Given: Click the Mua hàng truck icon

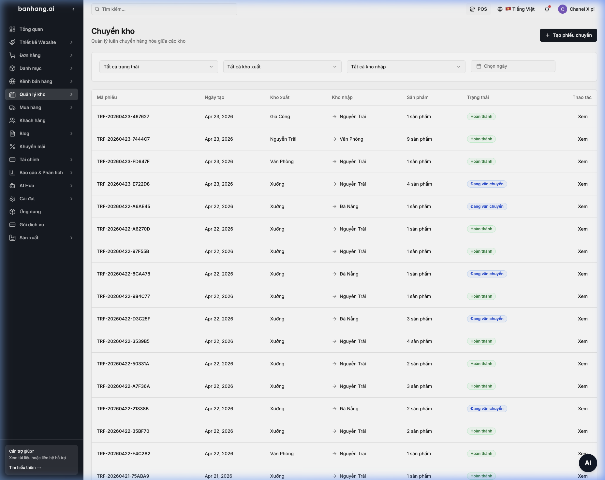Looking at the screenshot, I should [12, 107].
